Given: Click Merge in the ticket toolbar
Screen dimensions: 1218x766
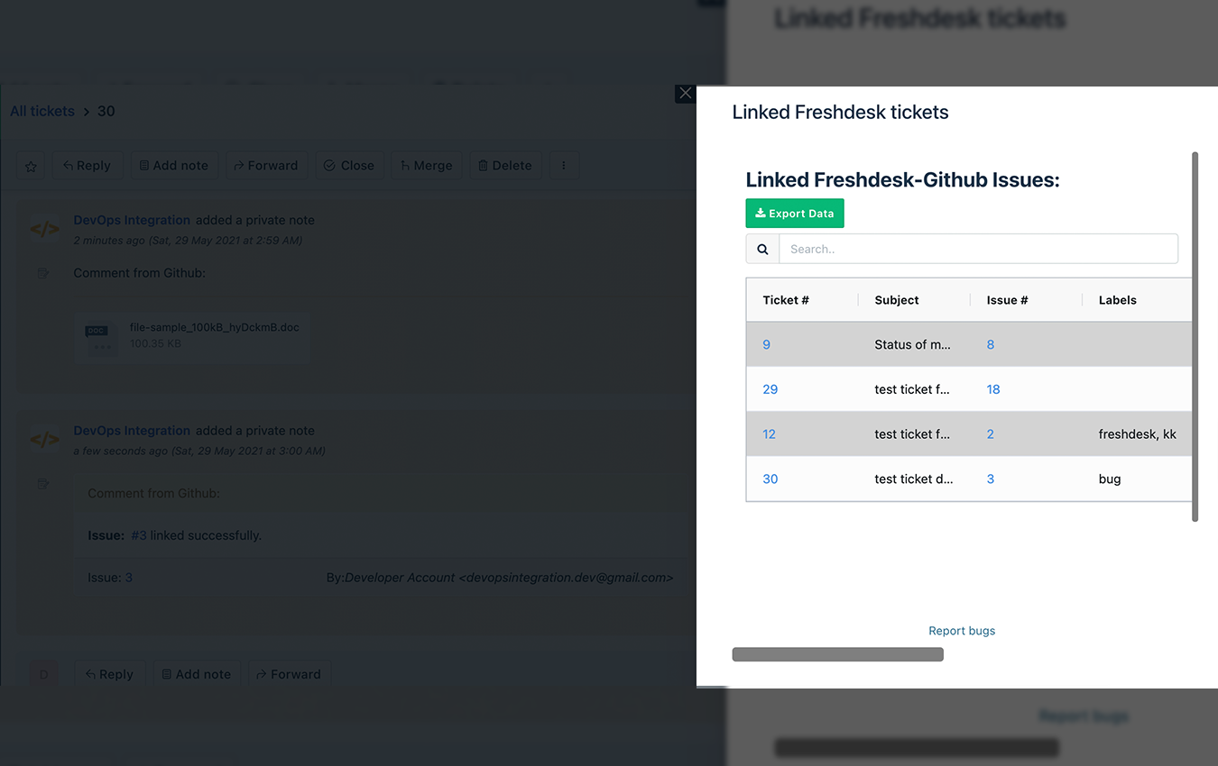Looking at the screenshot, I should click(425, 166).
